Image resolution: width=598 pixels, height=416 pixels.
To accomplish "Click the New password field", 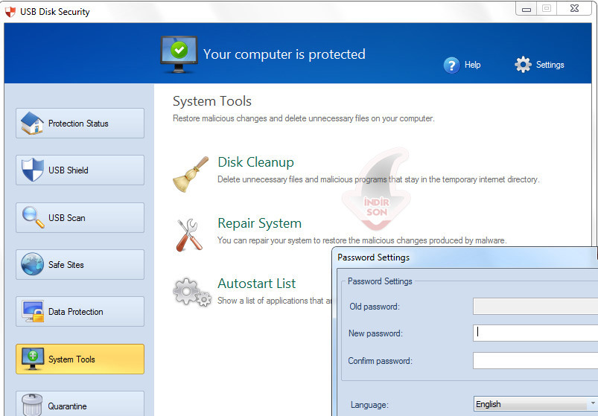I will click(535, 333).
